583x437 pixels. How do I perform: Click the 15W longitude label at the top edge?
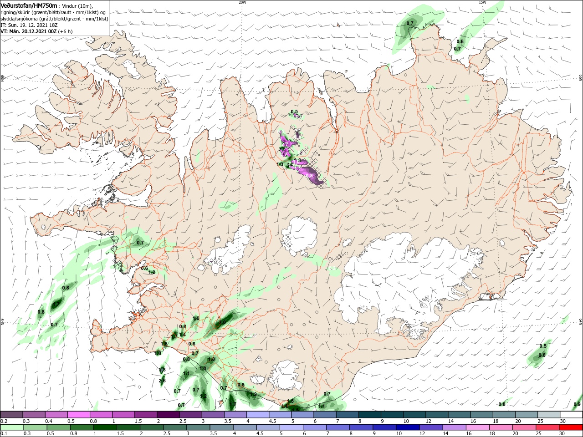pos(482,2)
